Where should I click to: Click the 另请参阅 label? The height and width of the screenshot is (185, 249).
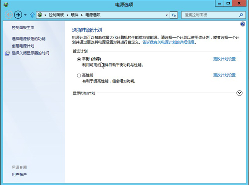point(19,167)
